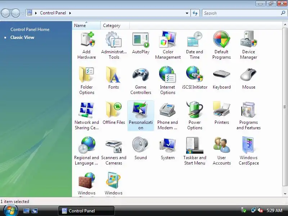Click Show Desktop in quick launch
The width and height of the screenshot is (288, 216).
[x=26, y=211]
